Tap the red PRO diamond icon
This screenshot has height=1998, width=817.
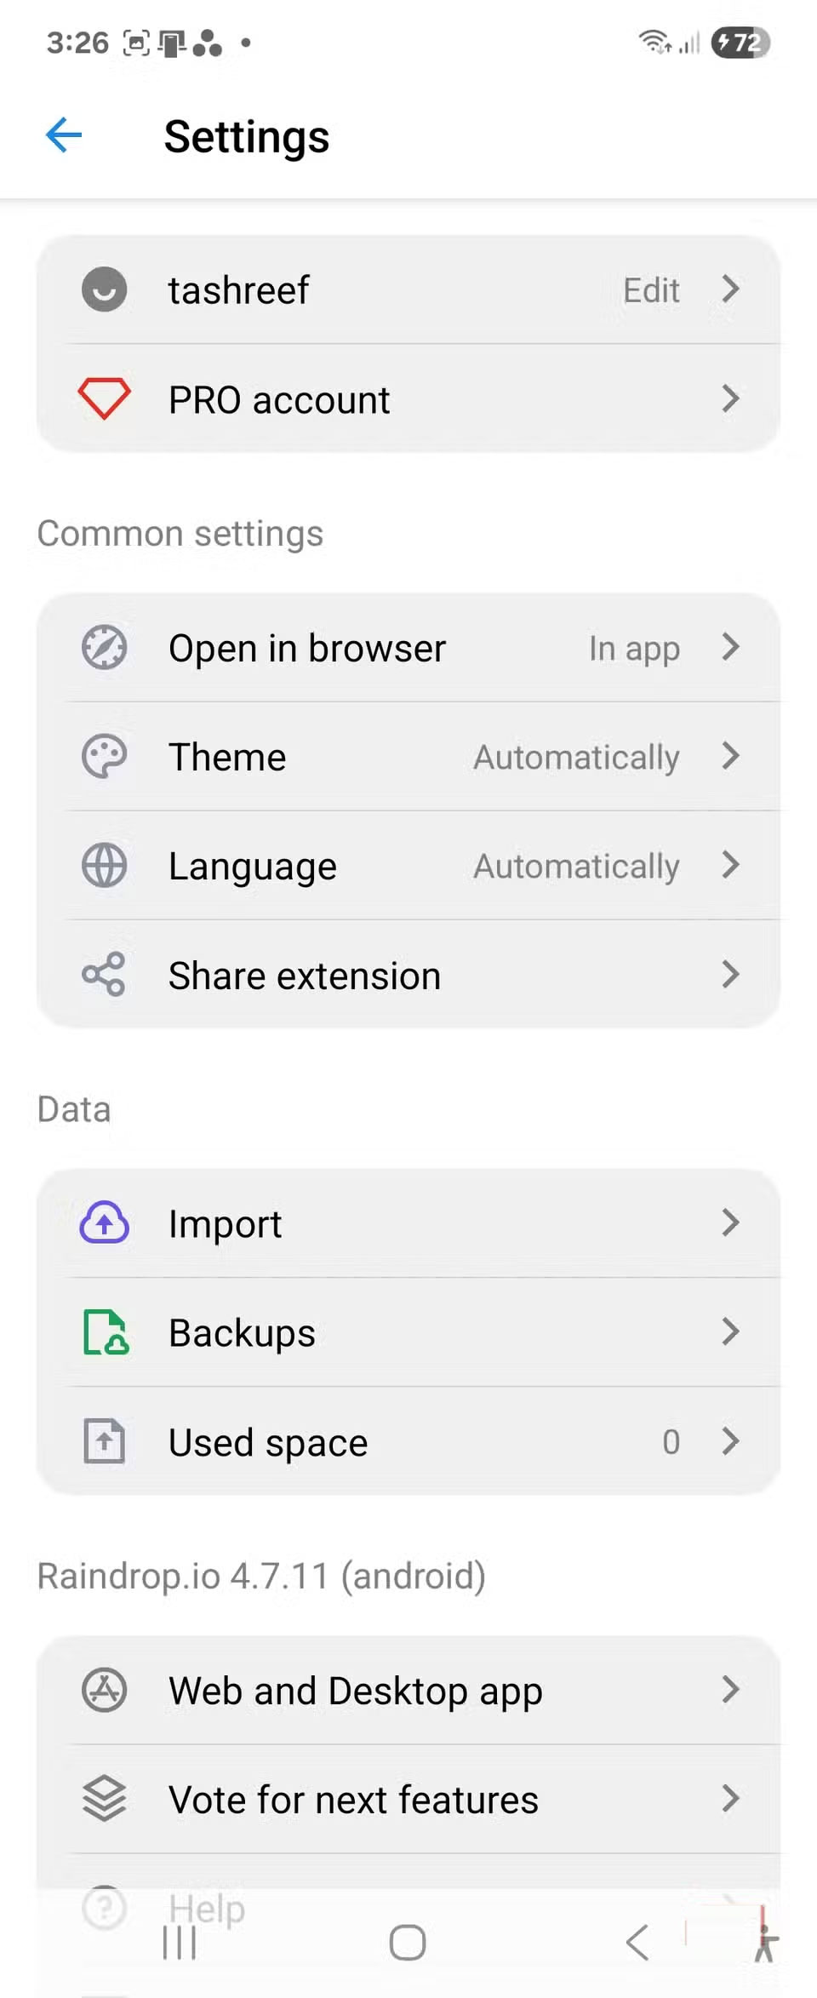[x=104, y=398]
